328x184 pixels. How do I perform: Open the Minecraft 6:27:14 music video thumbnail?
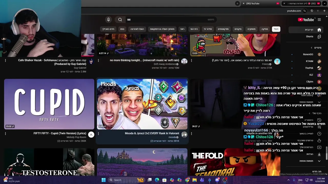coord(142,45)
